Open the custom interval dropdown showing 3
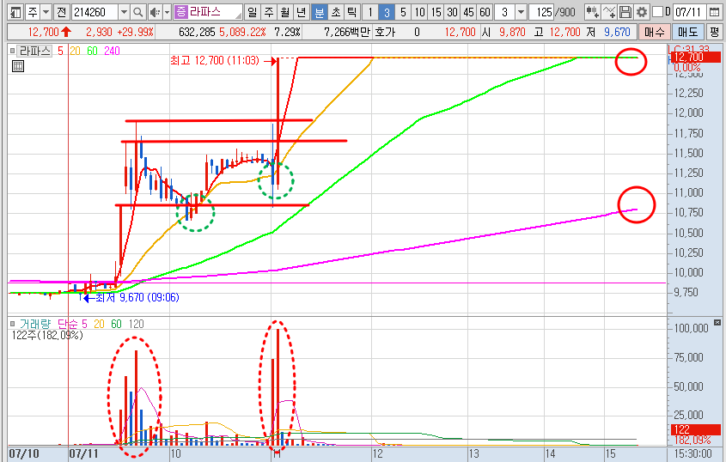726x462 pixels. click(x=522, y=12)
